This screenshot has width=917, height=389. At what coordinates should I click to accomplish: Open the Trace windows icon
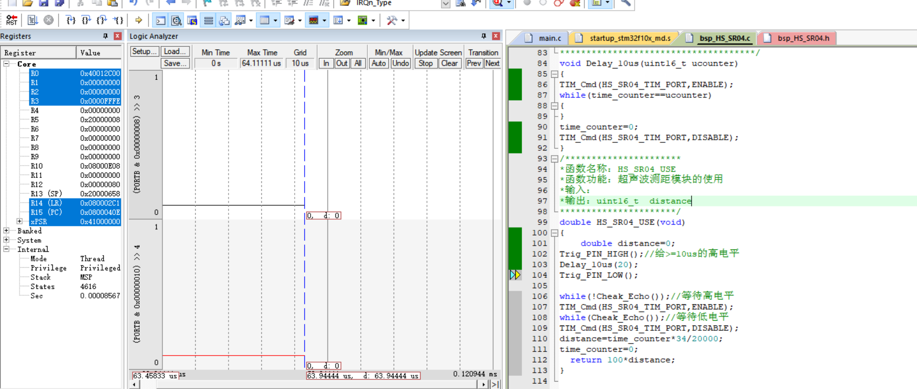click(338, 20)
